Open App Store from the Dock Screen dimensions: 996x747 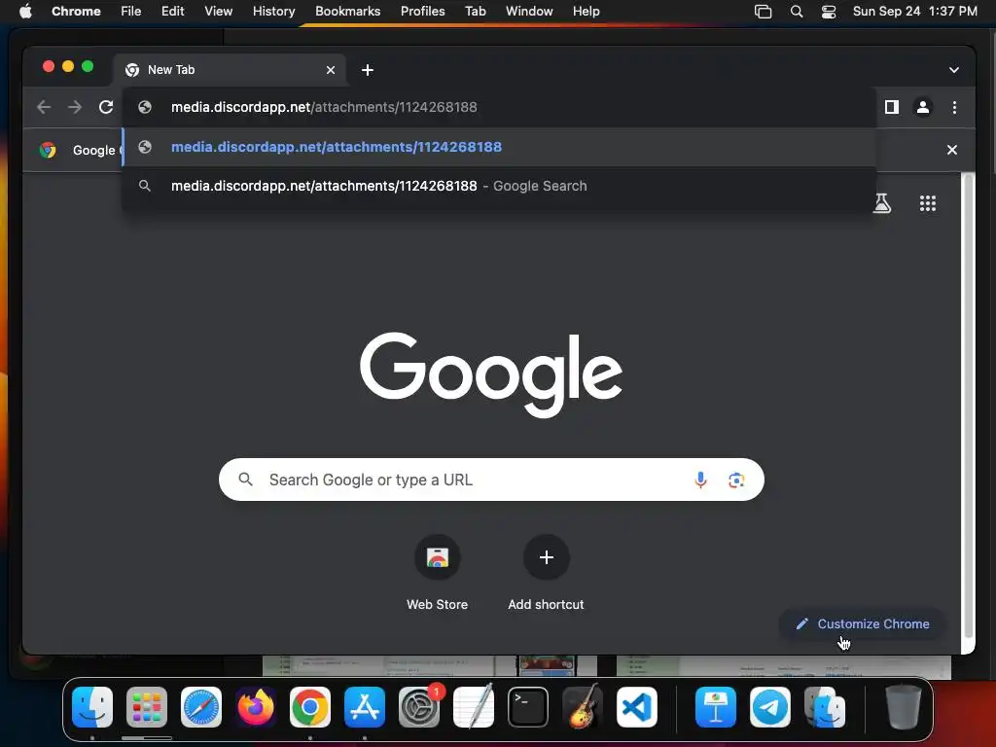coord(365,707)
